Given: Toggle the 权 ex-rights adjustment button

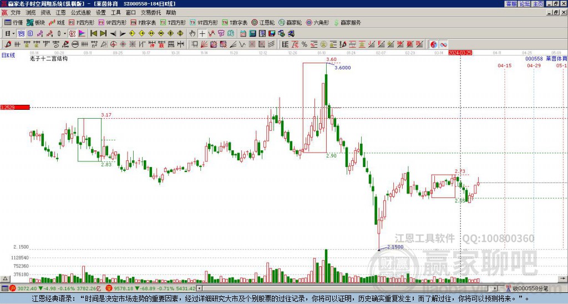Looking at the screenshot, I should click(x=72, y=34).
